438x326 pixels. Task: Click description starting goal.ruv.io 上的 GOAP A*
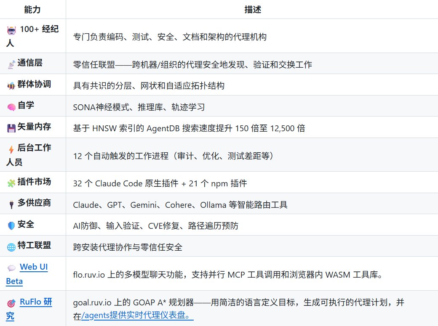(x=238, y=309)
